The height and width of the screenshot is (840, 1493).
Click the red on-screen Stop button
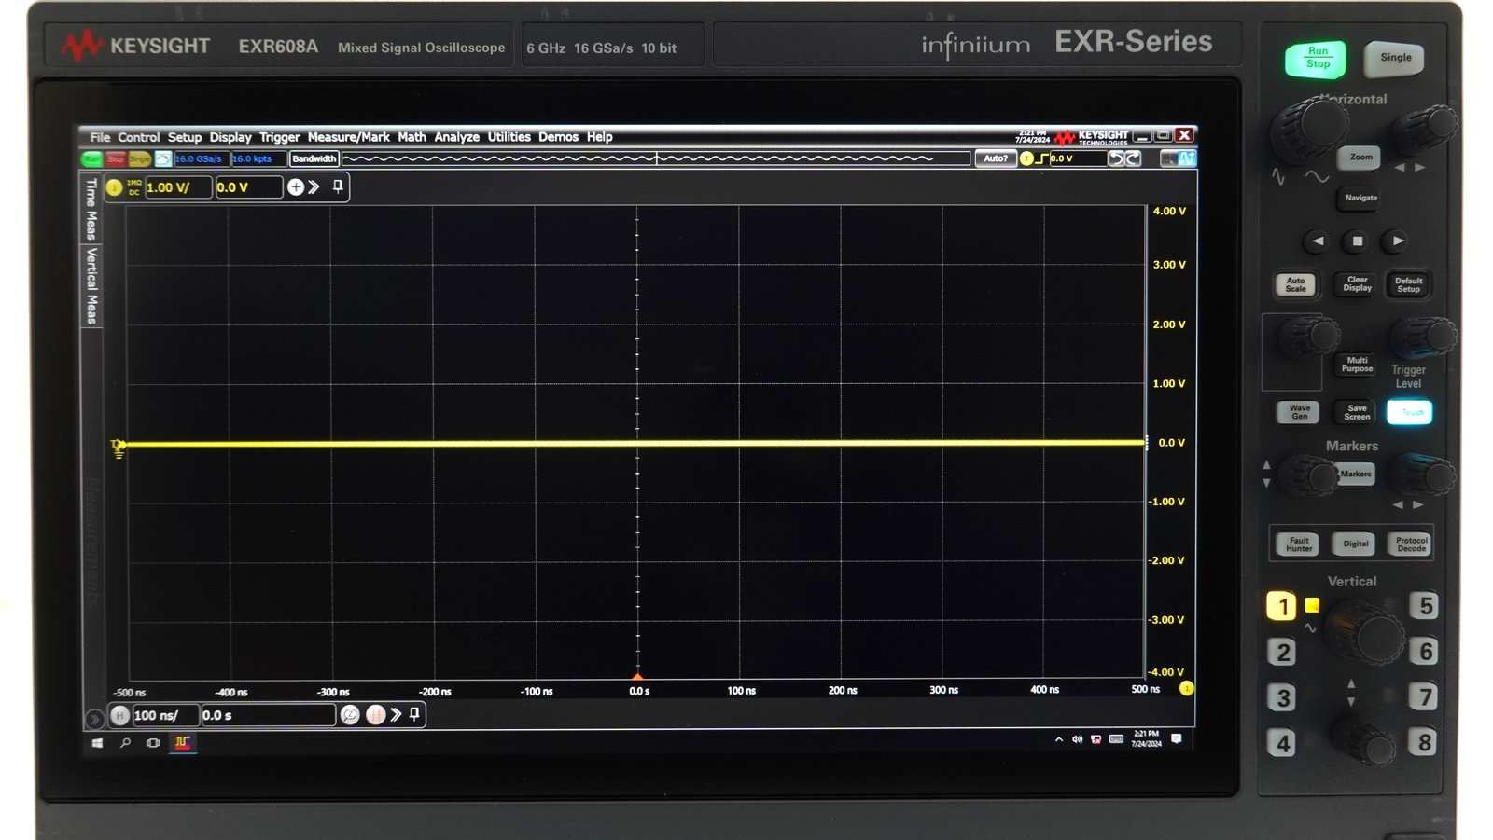point(116,159)
